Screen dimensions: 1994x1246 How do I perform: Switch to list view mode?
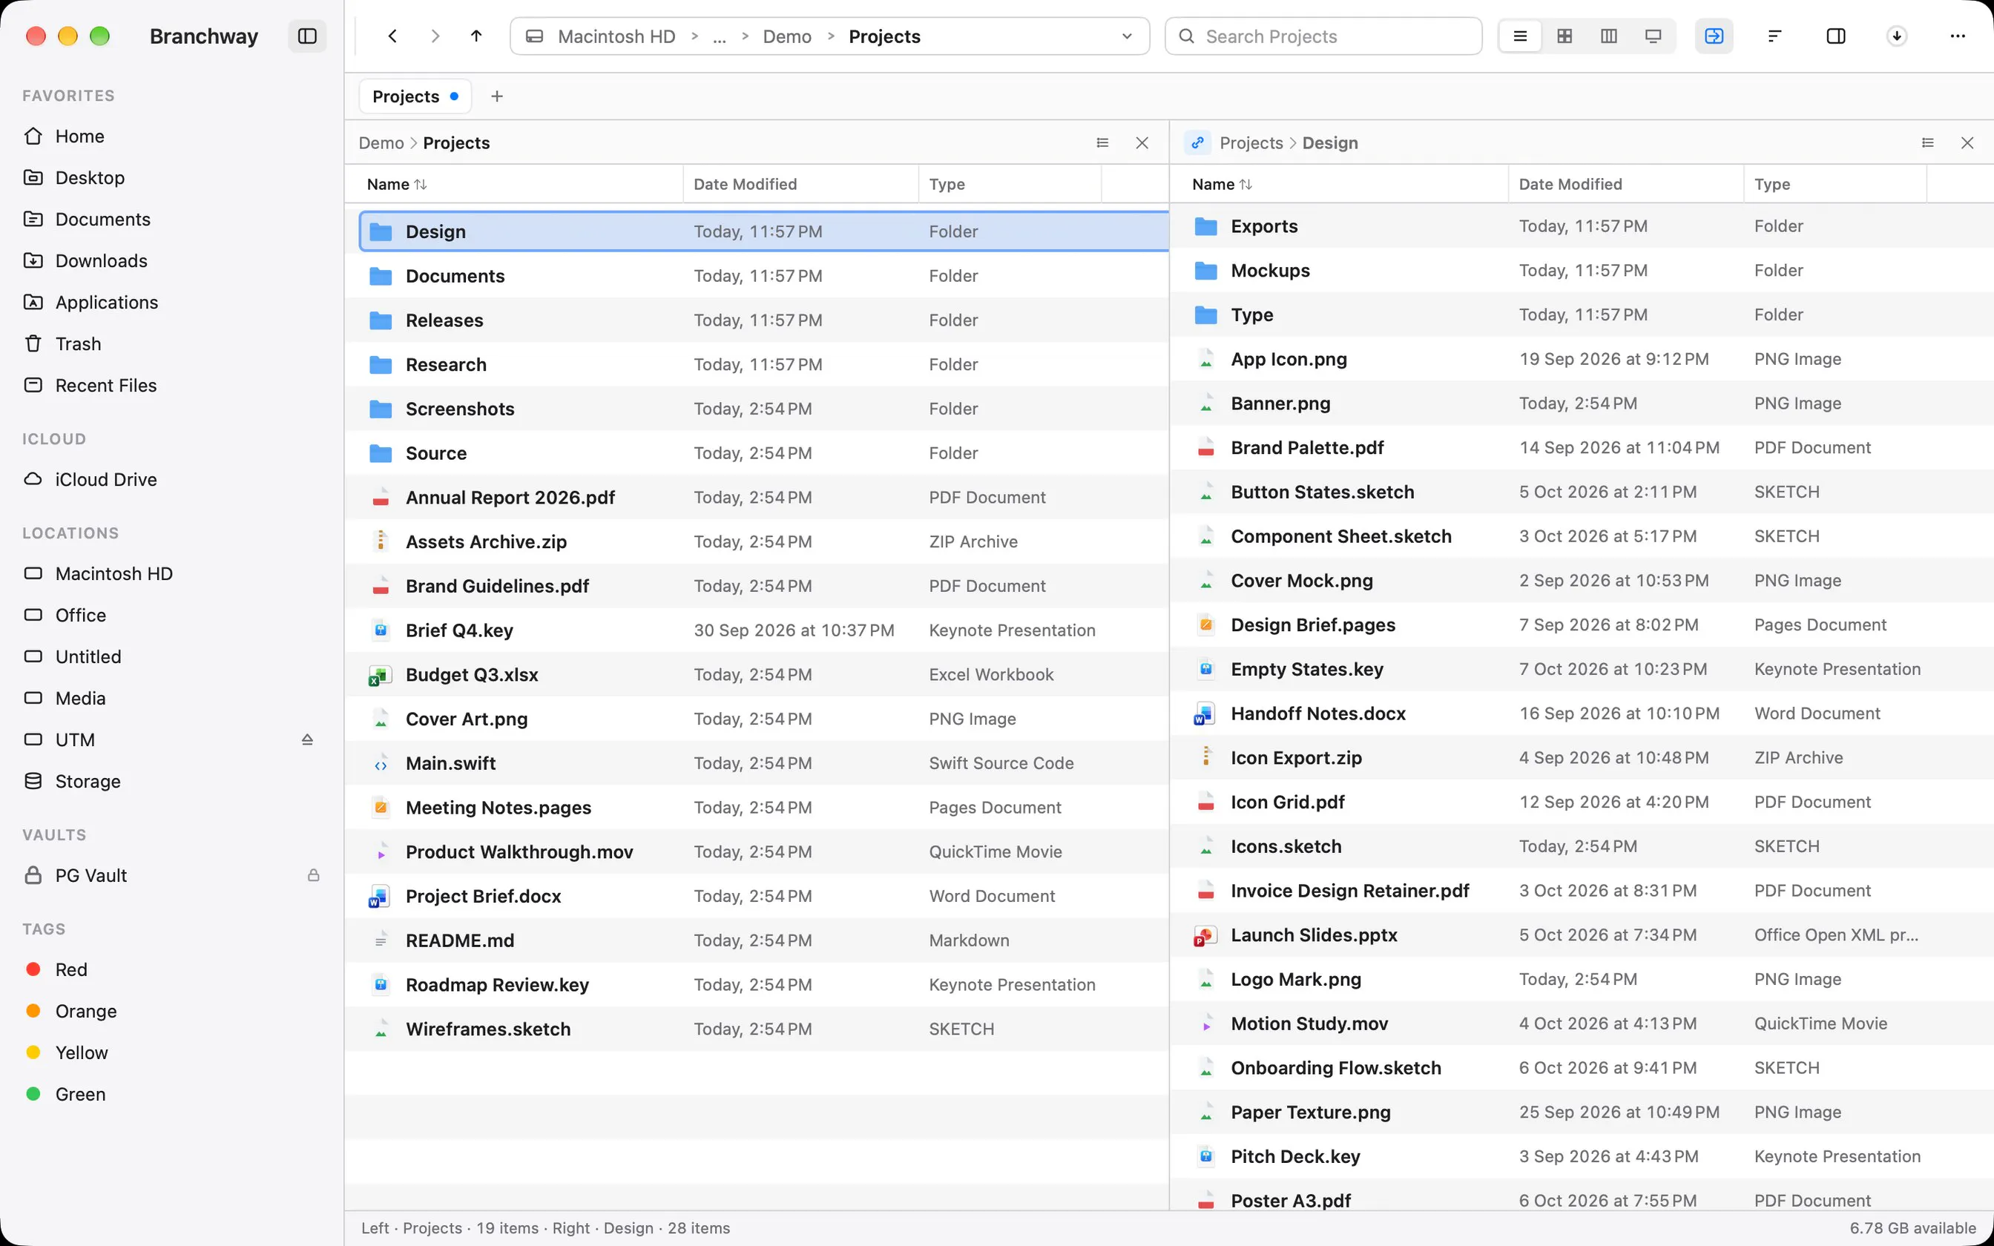coord(1520,36)
